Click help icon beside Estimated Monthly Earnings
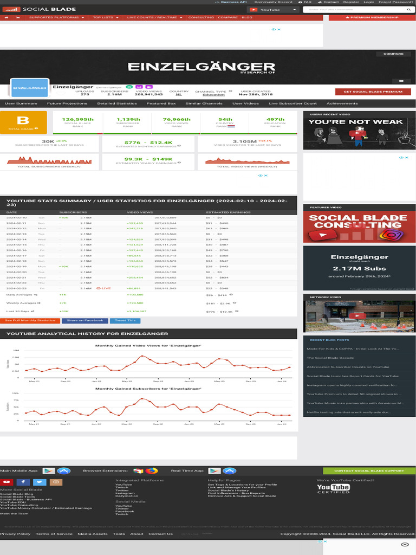This screenshot has width=416, height=555. [x=179, y=146]
